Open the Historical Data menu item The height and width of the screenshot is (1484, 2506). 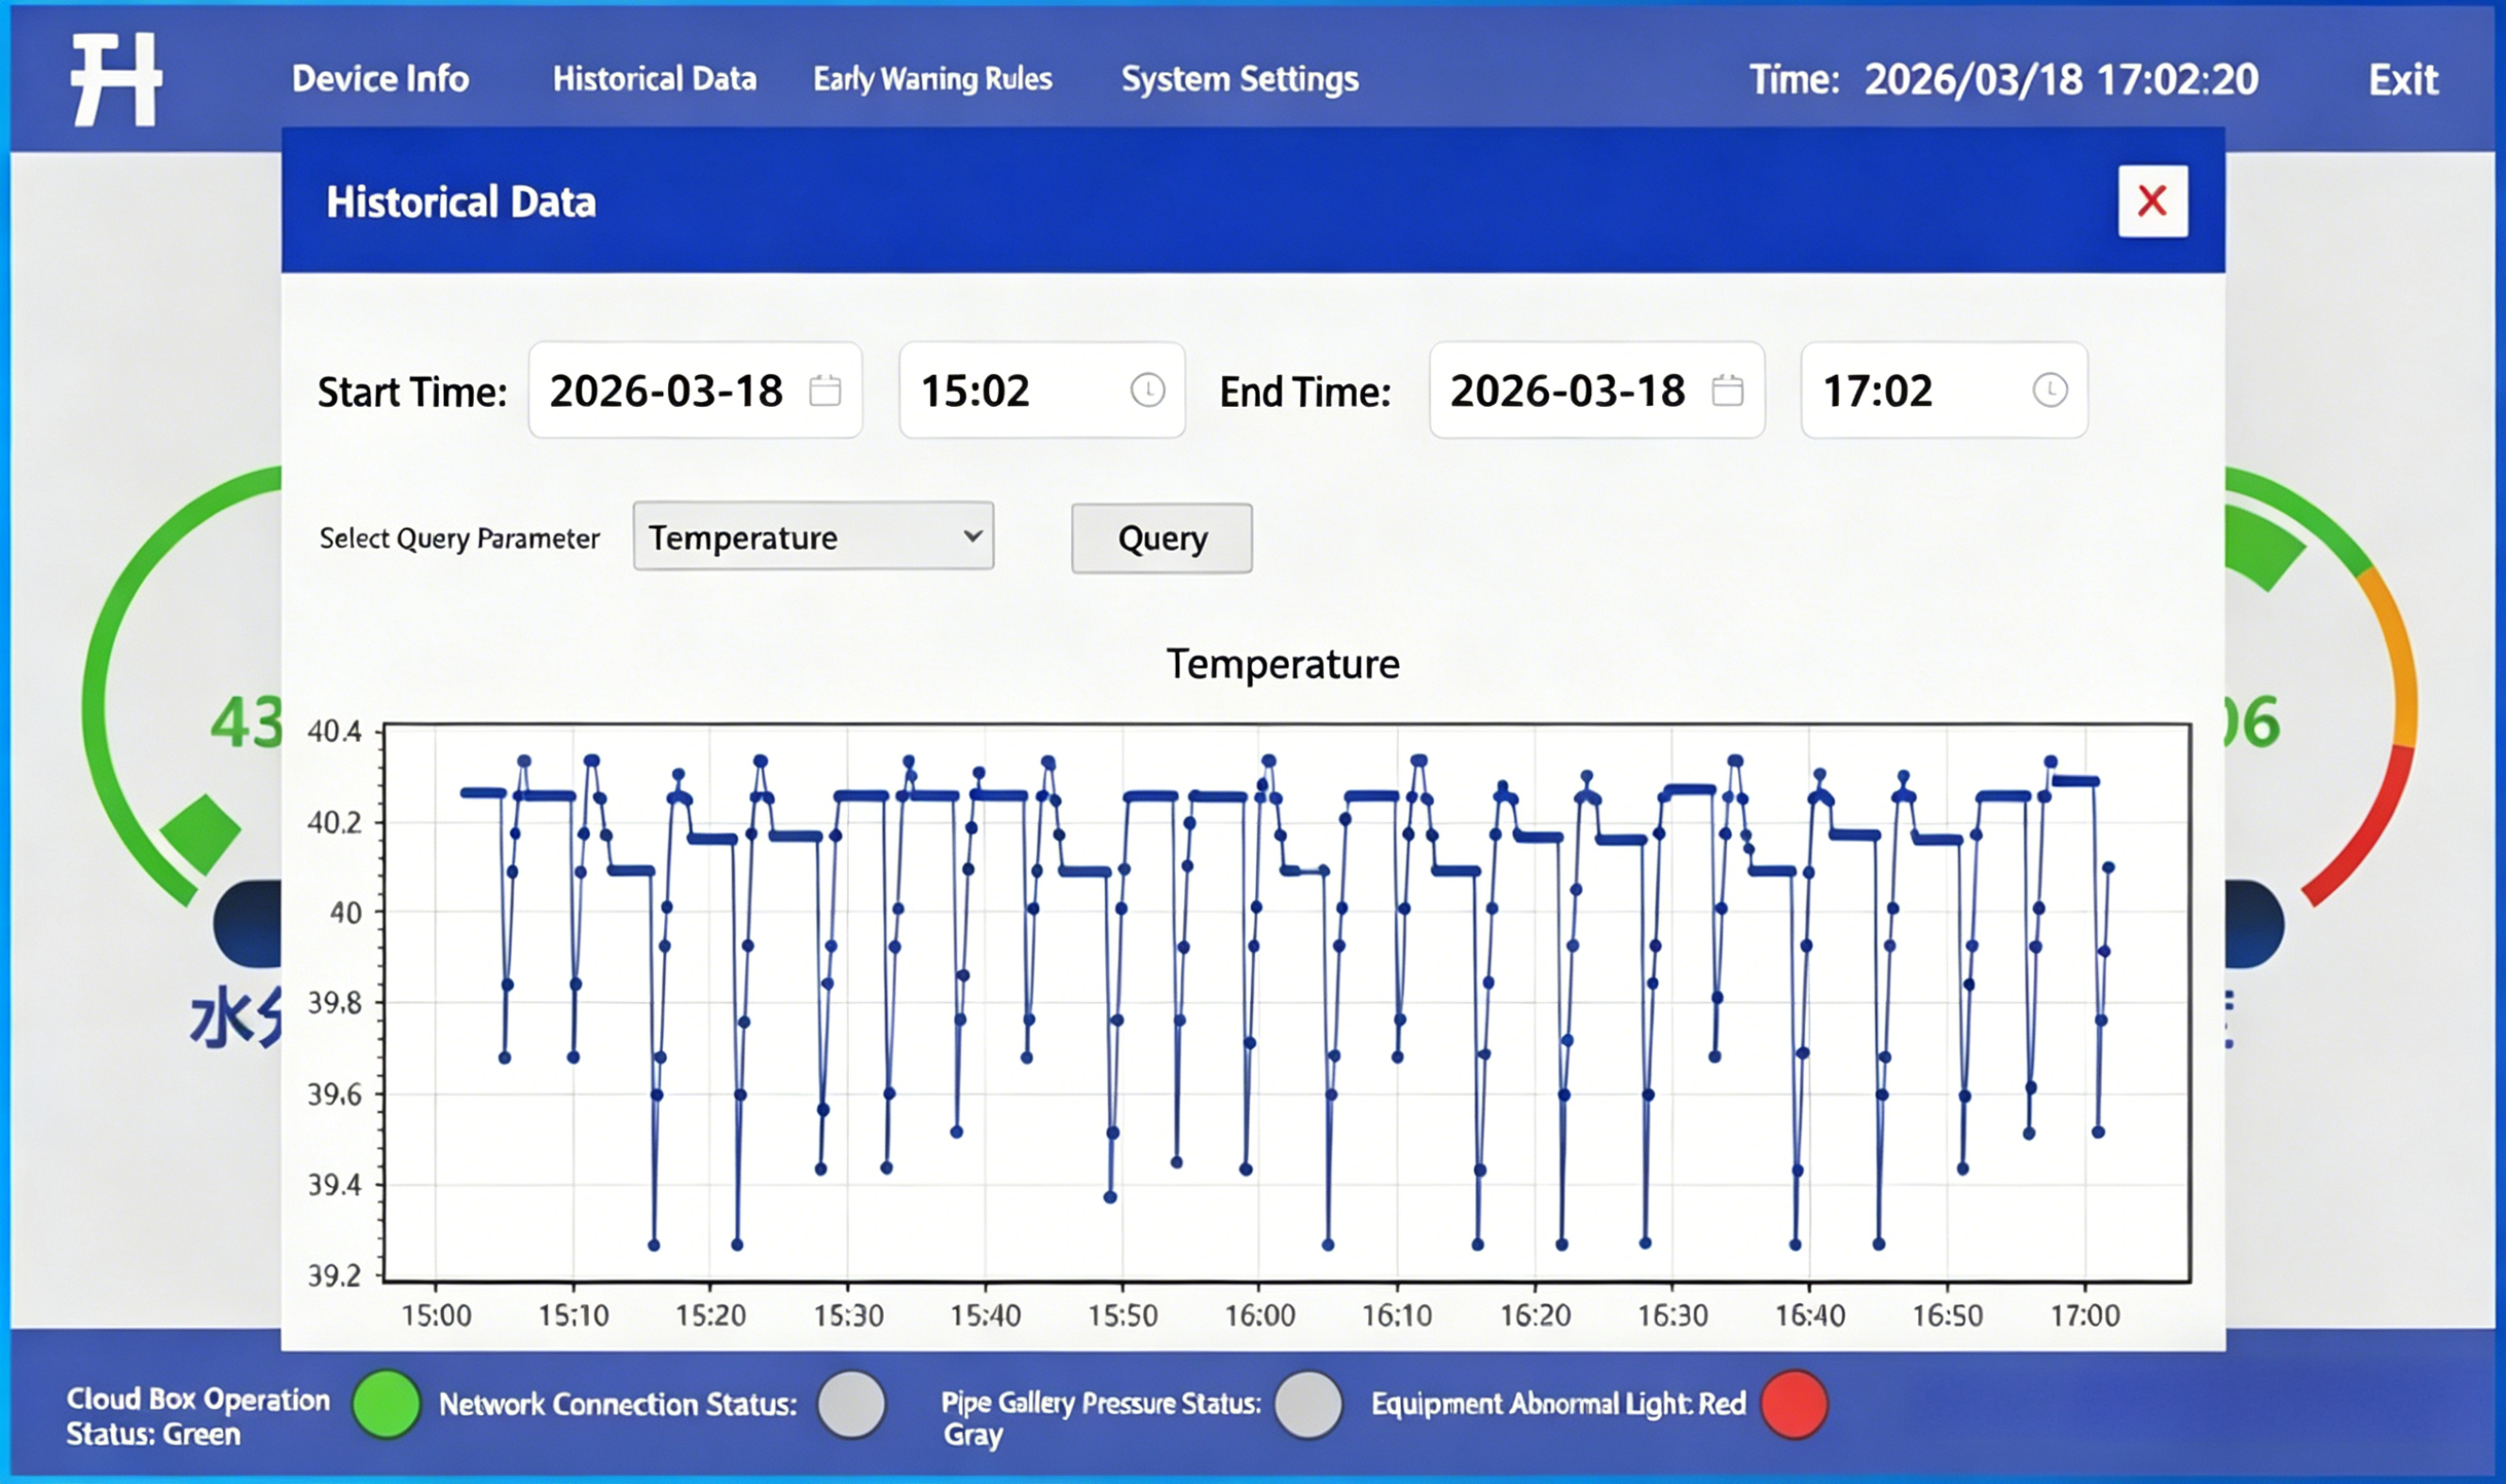(654, 79)
